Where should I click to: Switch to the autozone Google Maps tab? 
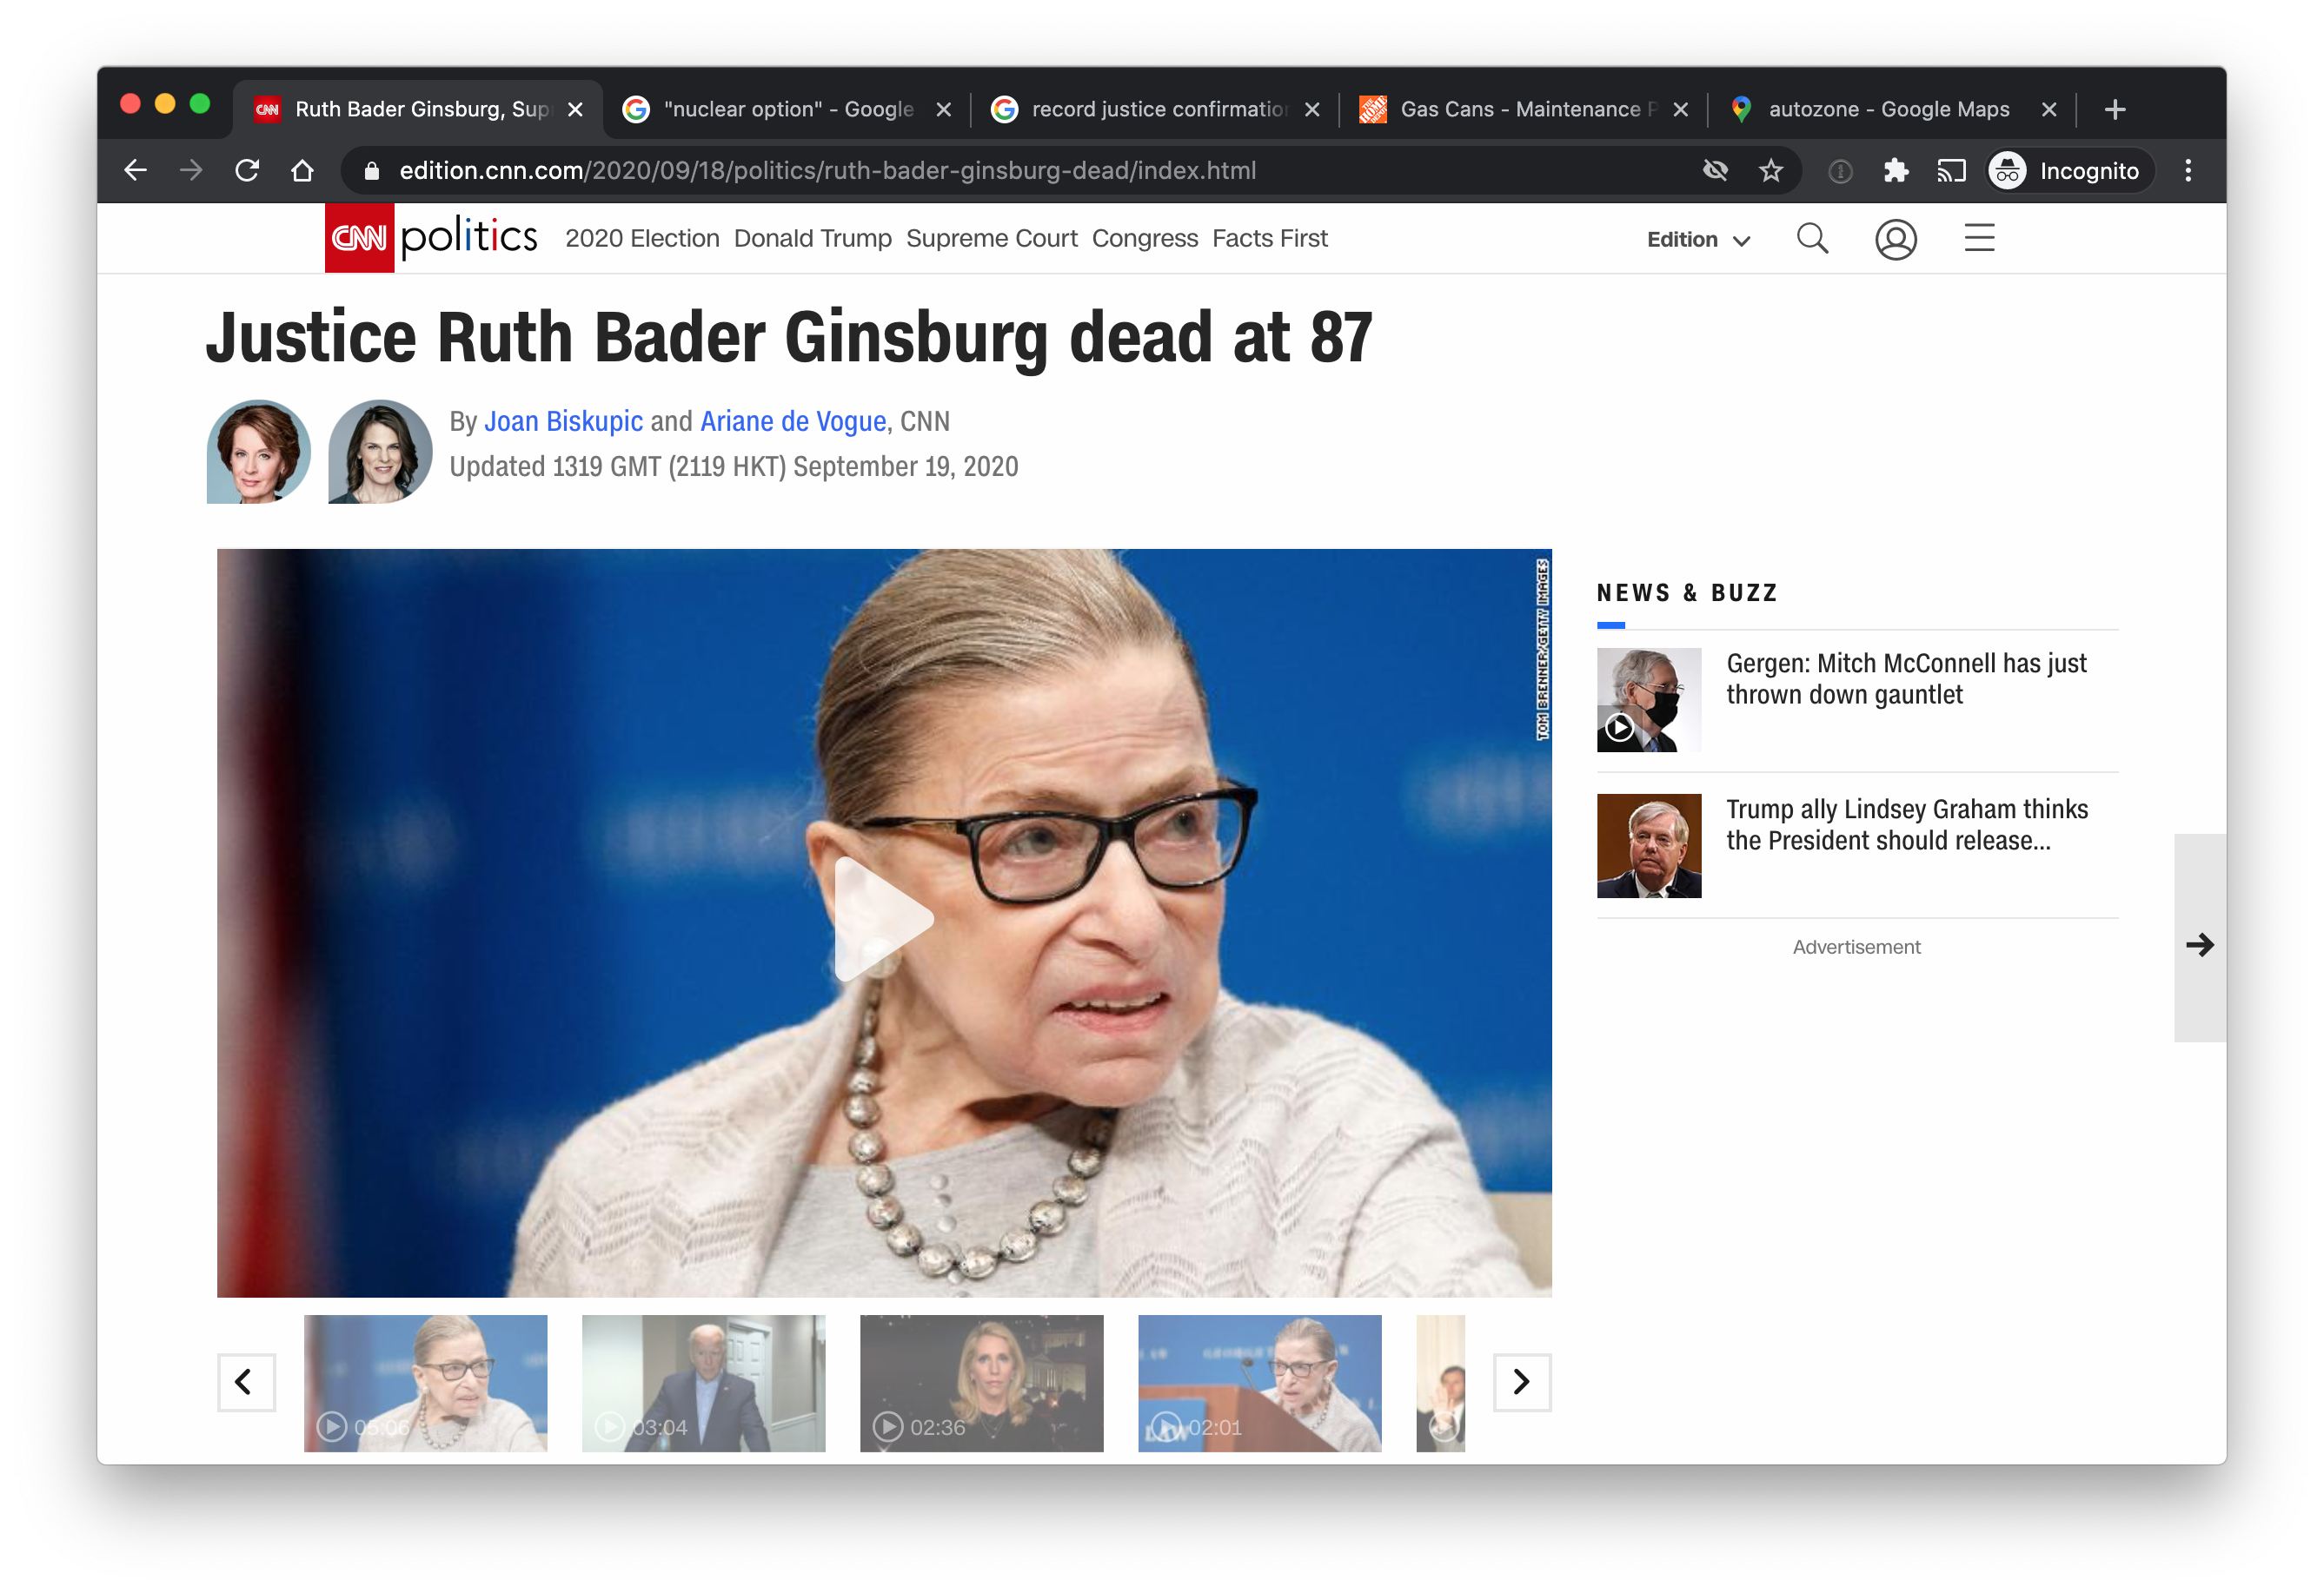pos(1892,109)
